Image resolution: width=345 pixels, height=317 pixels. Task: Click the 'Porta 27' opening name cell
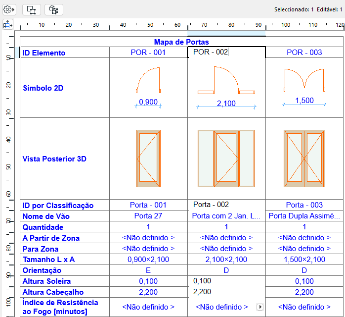[x=148, y=216]
